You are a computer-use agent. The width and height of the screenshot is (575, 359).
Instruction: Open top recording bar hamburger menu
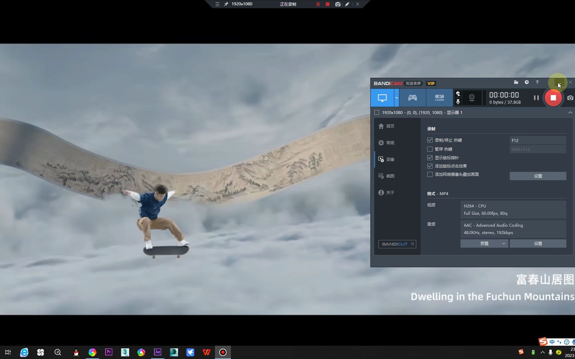217,4
